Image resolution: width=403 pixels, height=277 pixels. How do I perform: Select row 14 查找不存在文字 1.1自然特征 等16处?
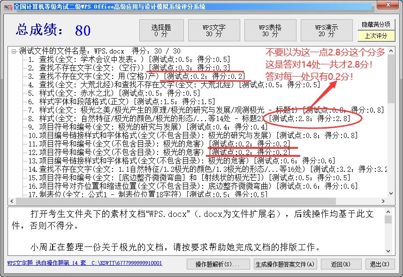tap(208, 170)
